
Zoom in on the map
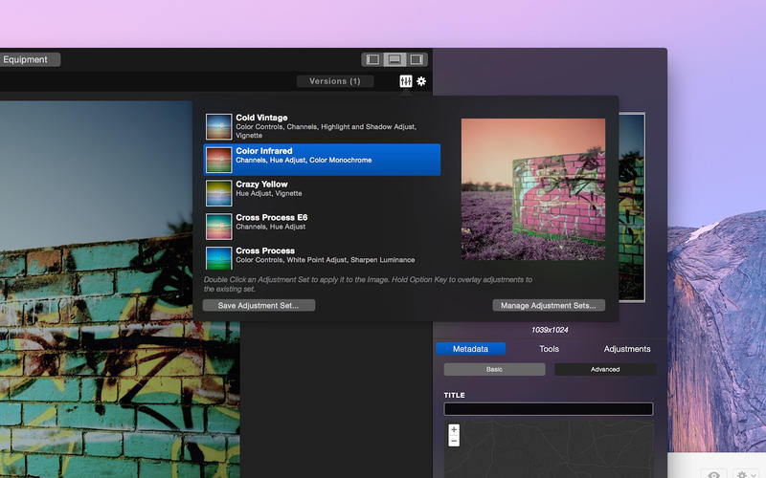(x=454, y=429)
